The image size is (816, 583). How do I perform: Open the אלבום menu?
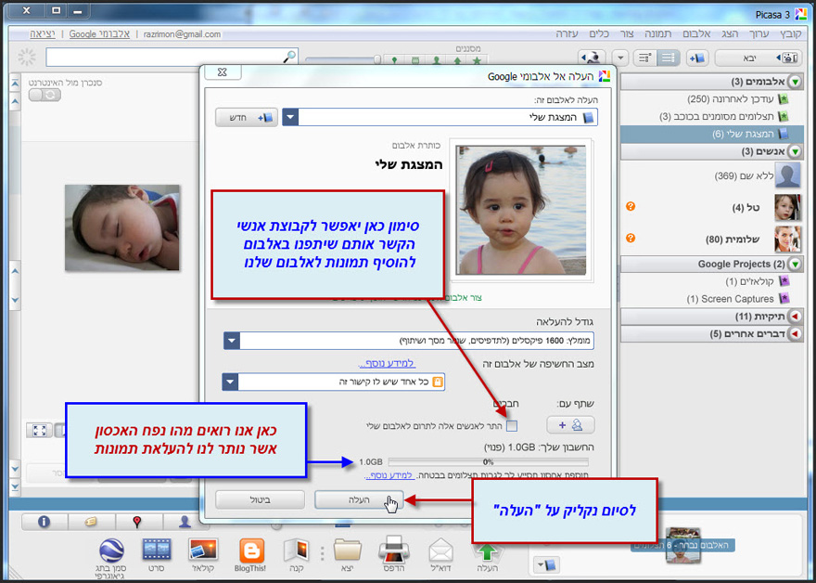click(x=696, y=33)
